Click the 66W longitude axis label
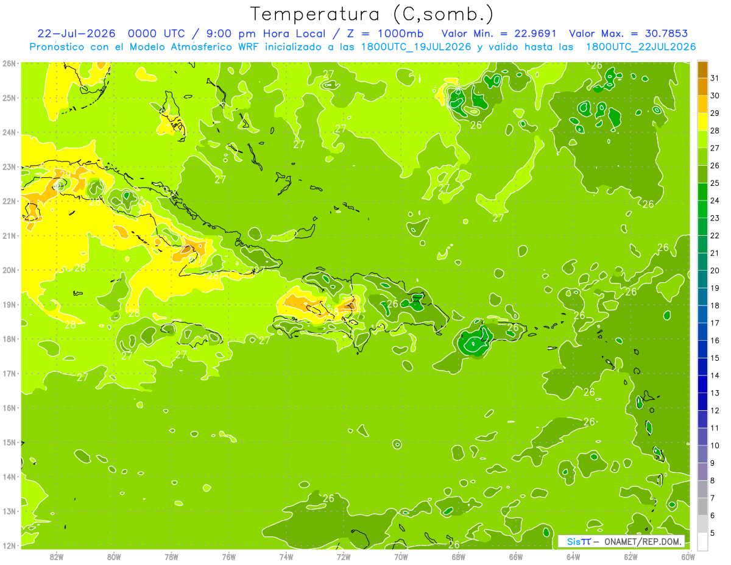 coord(516,556)
